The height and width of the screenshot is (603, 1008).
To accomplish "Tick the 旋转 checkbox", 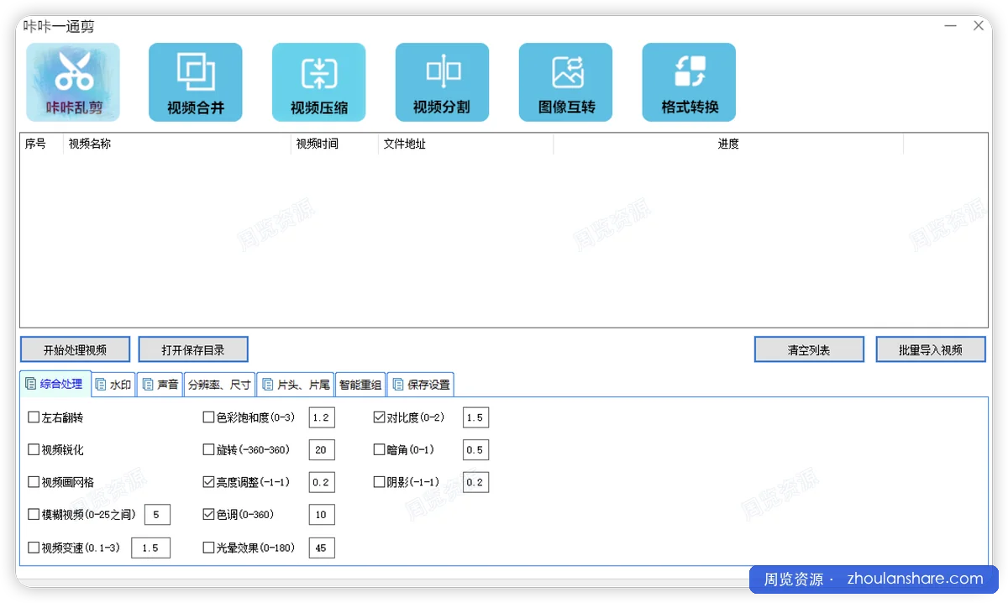I will click(208, 450).
